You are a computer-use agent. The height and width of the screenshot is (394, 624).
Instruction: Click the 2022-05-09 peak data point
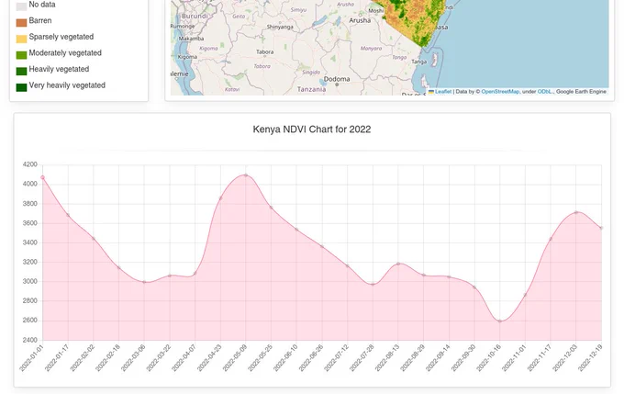246,175
